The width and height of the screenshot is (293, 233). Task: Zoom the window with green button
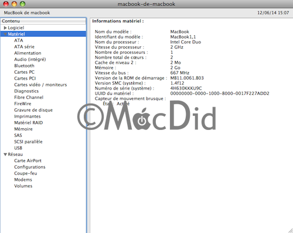tap(23, 4)
